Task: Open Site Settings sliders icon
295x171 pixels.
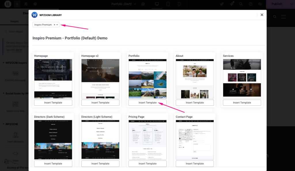Action: point(26,4)
